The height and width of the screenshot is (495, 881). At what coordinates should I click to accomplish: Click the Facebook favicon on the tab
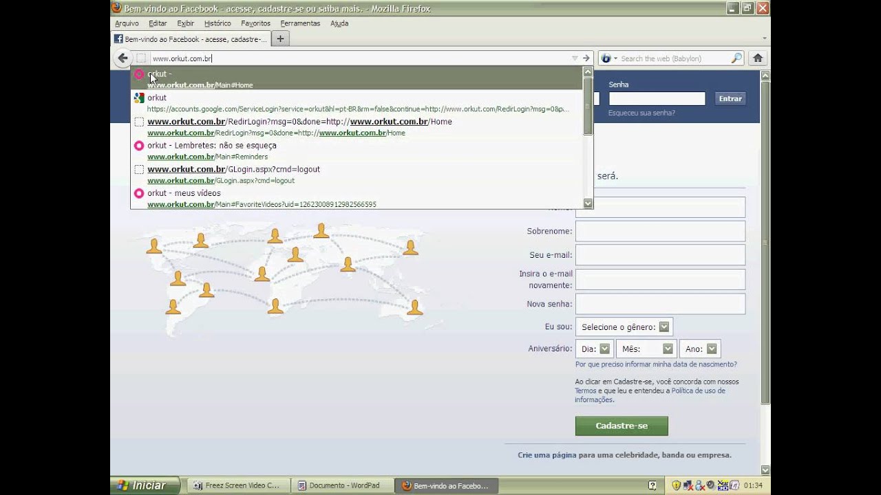click(118, 39)
